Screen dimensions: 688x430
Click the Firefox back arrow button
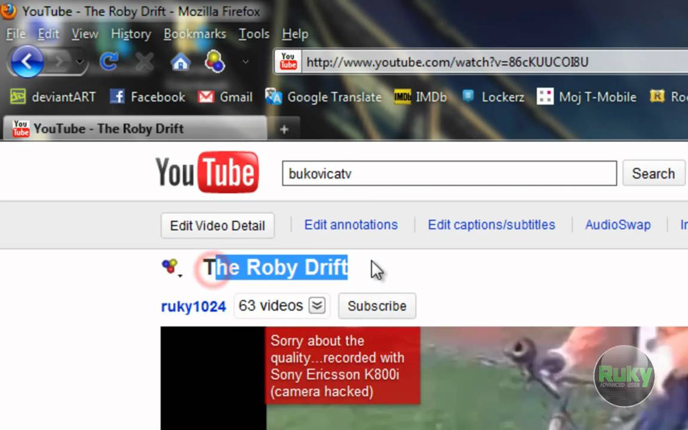[x=27, y=62]
